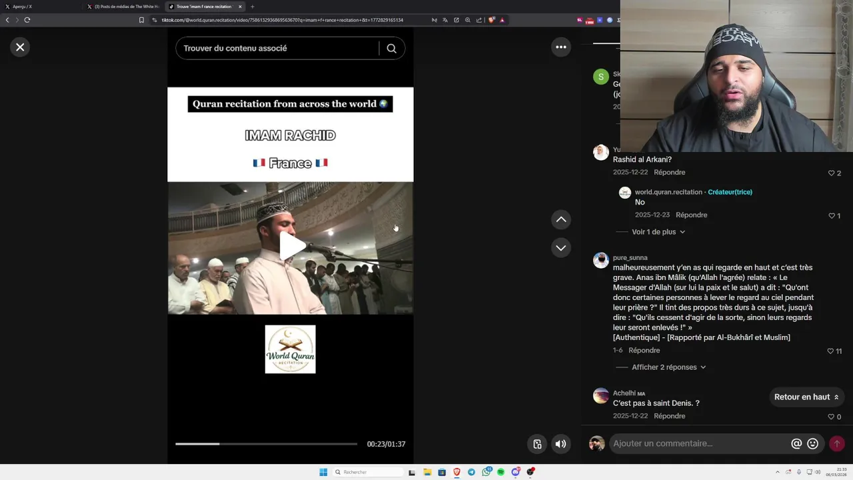Show hidden system tray icons
The height and width of the screenshot is (480, 853).
coord(779,472)
